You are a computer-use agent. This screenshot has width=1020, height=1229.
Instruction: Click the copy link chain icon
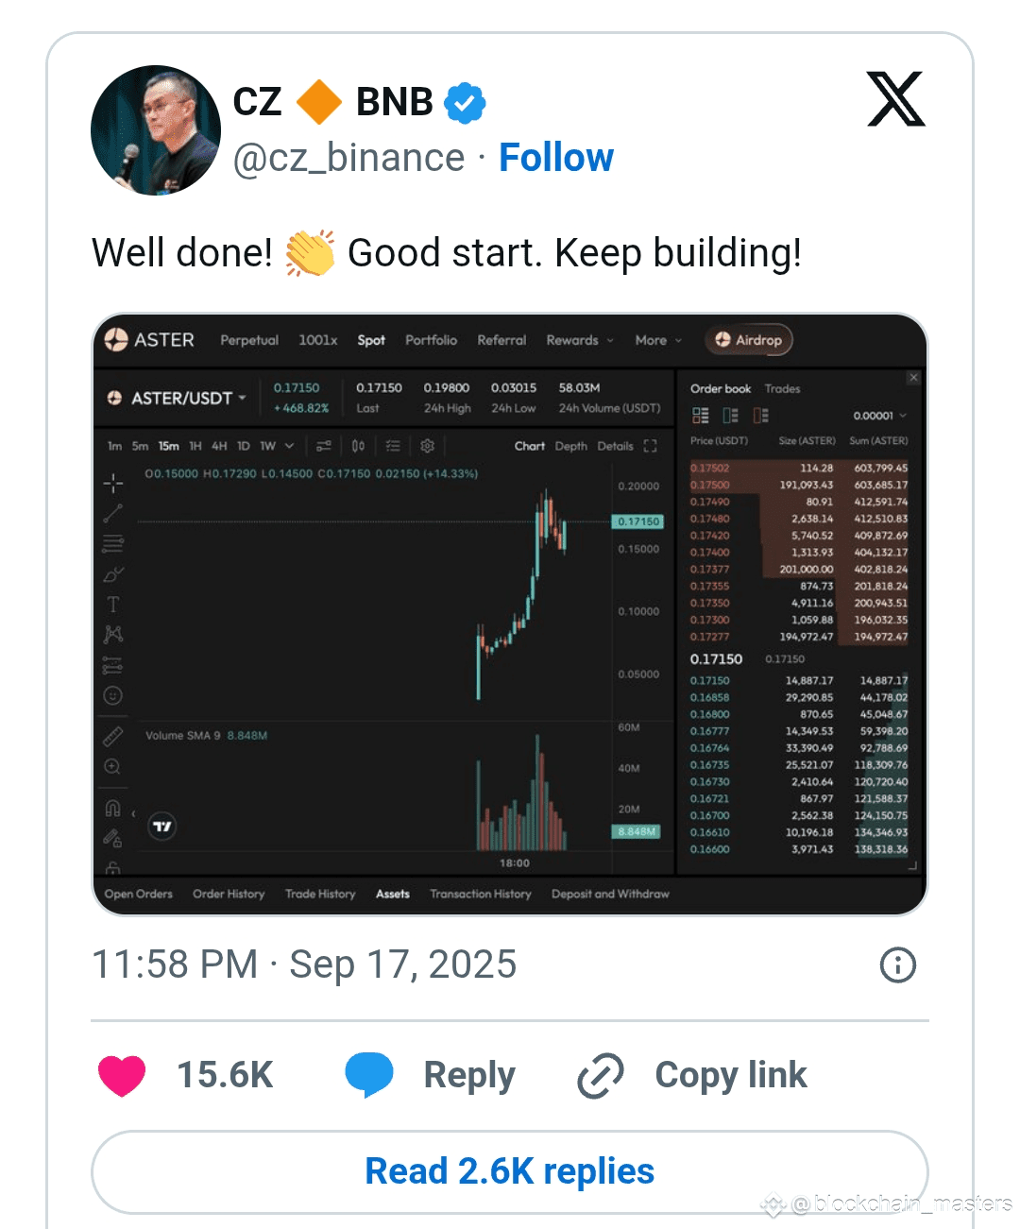pos(601,1075)
